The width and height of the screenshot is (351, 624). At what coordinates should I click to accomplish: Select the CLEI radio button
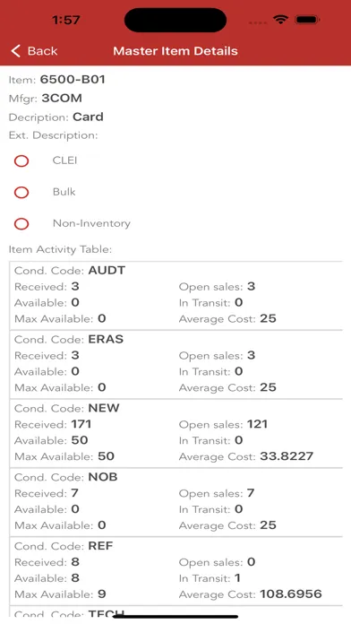coord(21,160)
